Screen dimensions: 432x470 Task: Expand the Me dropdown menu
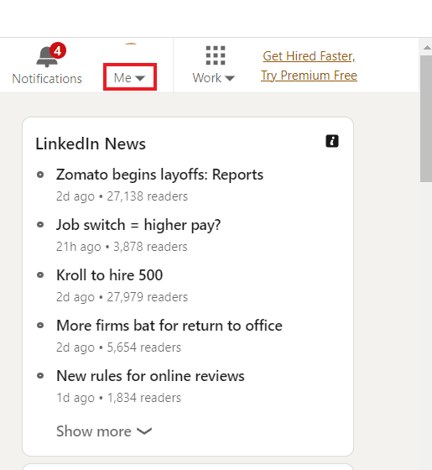click(130, 77)
